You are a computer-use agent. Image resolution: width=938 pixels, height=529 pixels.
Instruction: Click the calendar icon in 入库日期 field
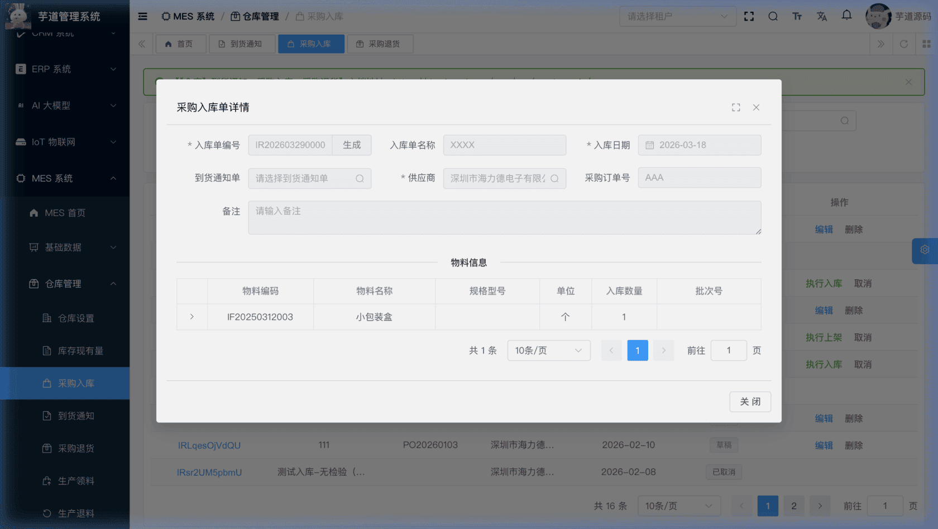click(x=649, y=145)
